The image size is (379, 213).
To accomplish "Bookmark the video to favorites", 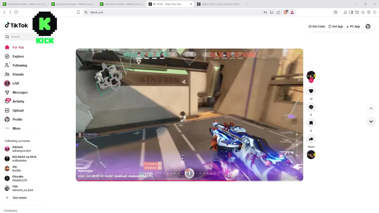I will (x=311, y=123).
